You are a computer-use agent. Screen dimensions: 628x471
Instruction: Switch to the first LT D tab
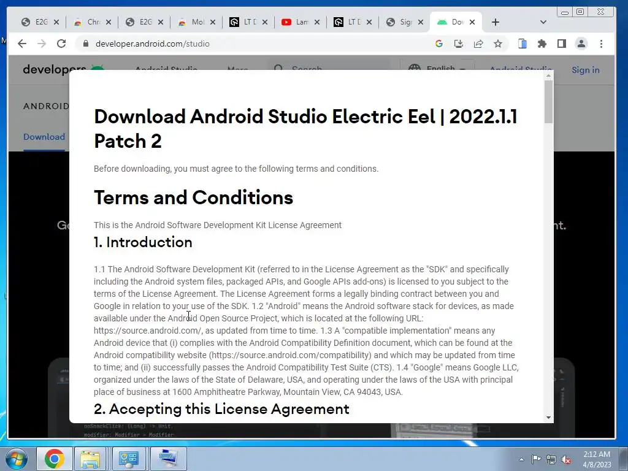coord(248,22)
